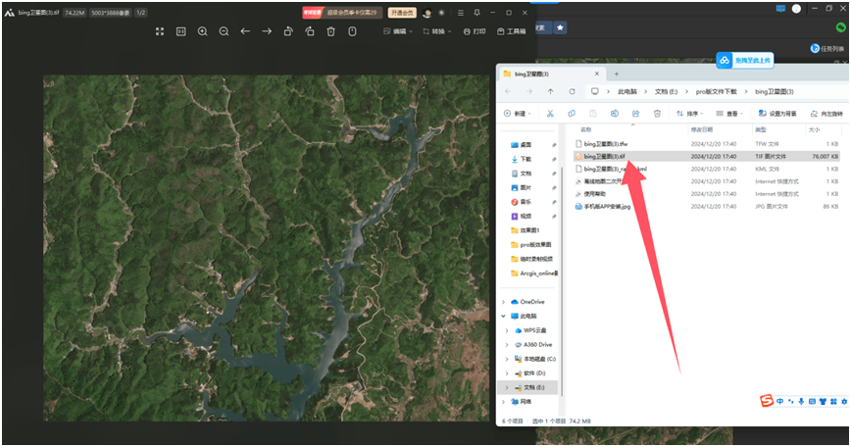Image resolution: width=851 pixels, height=447 pixels.
Task: Open 音乐 in the Explorer sidebar
Action: [x=526, y=202]
